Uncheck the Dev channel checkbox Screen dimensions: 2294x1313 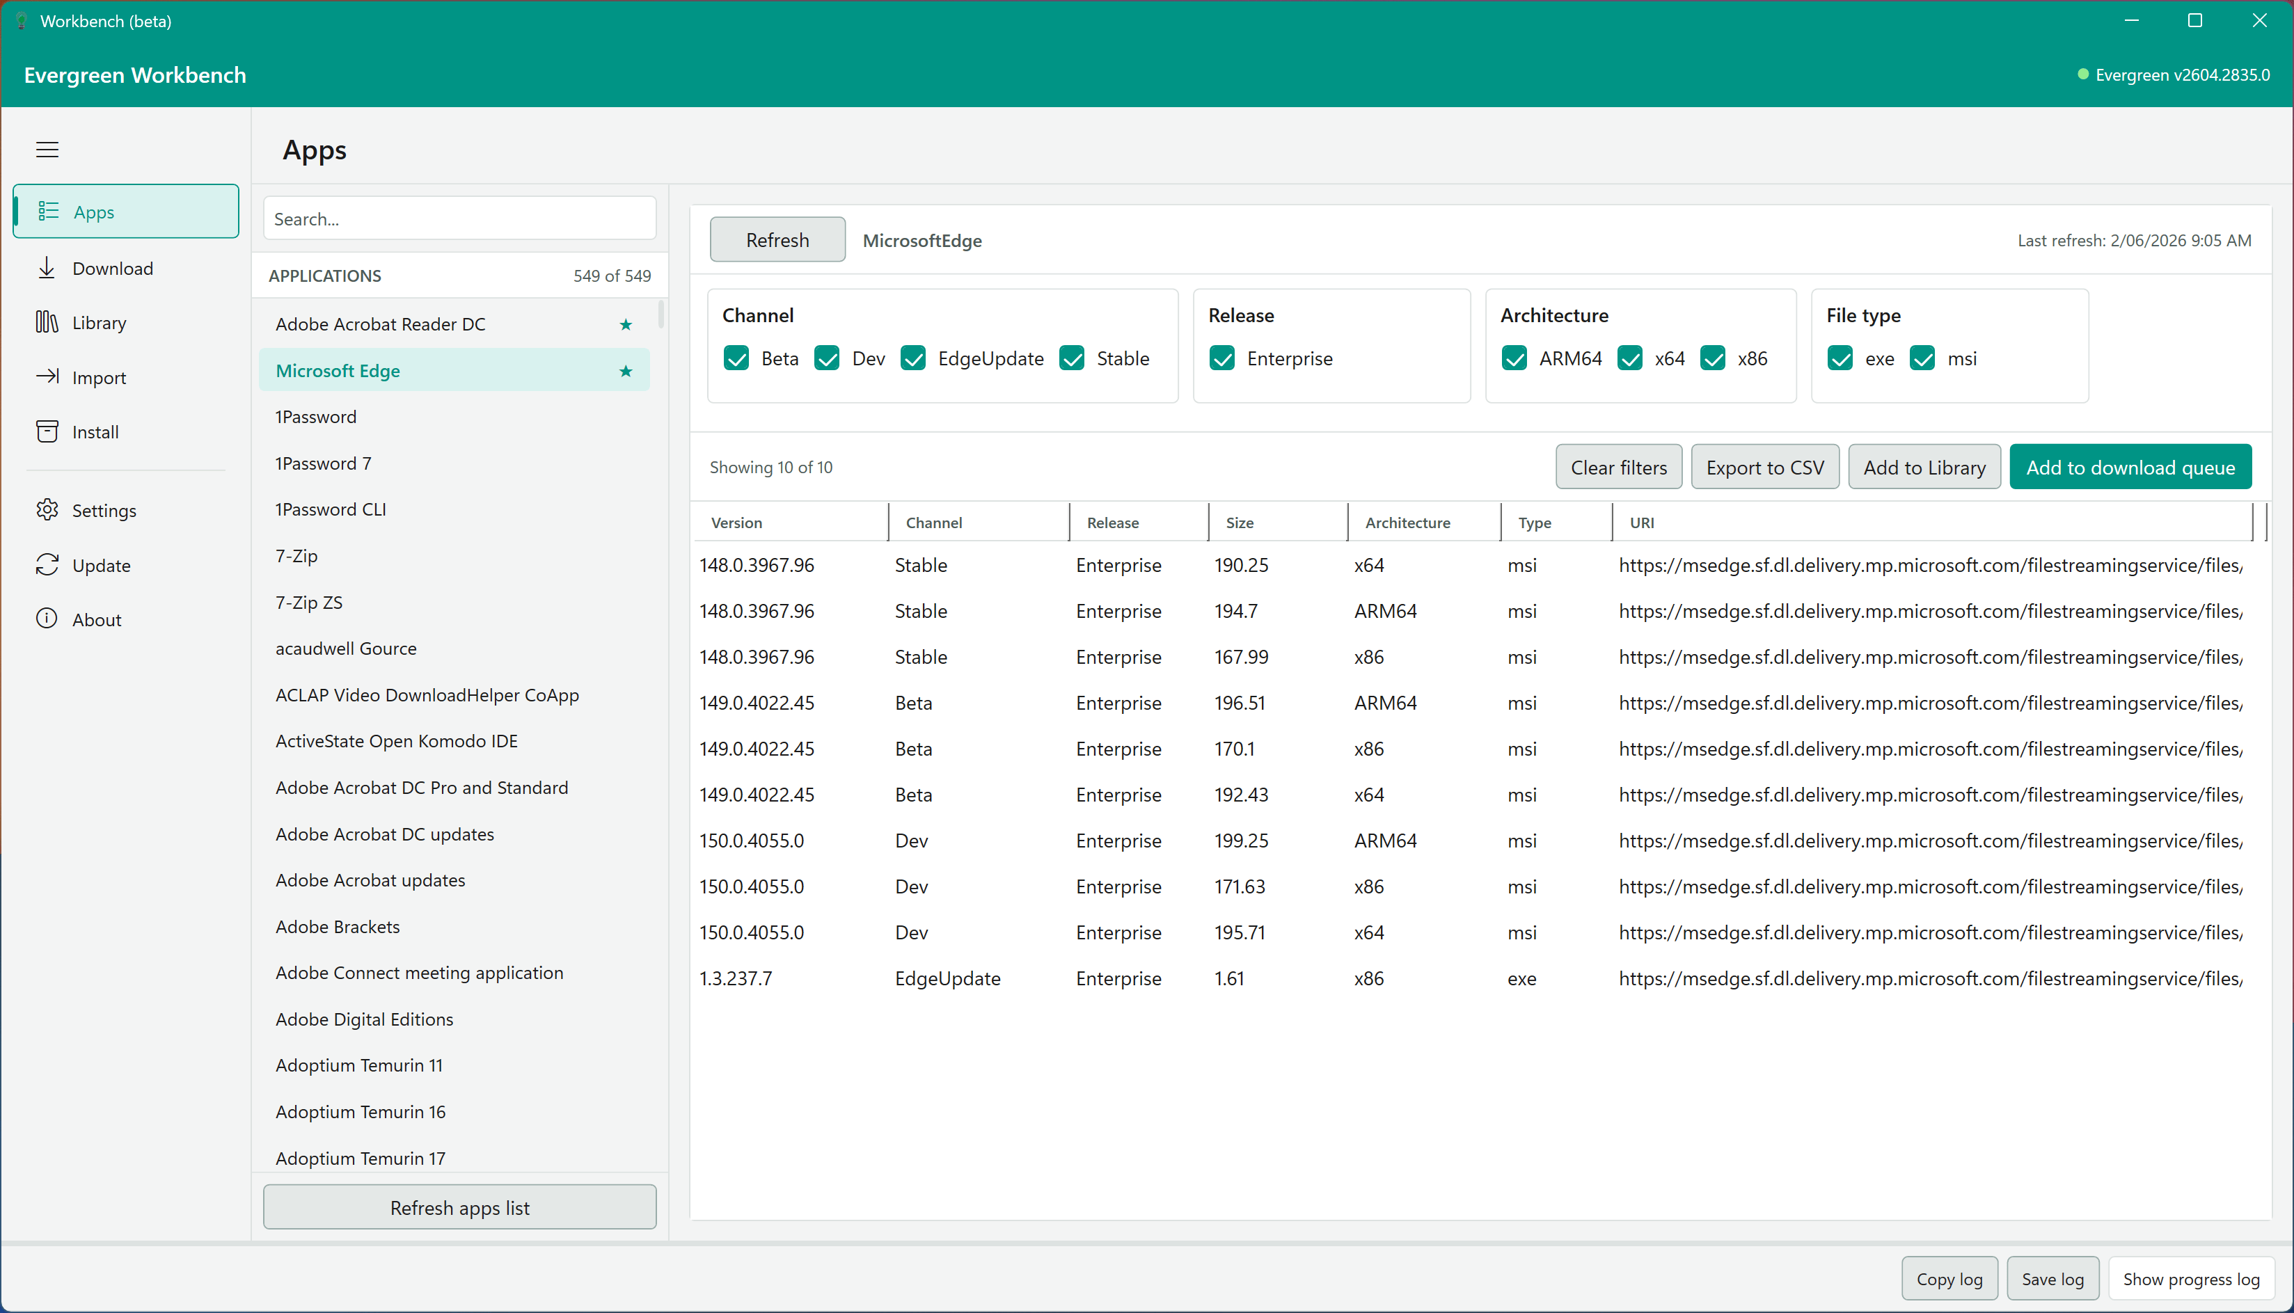click(x=827, y=358)
